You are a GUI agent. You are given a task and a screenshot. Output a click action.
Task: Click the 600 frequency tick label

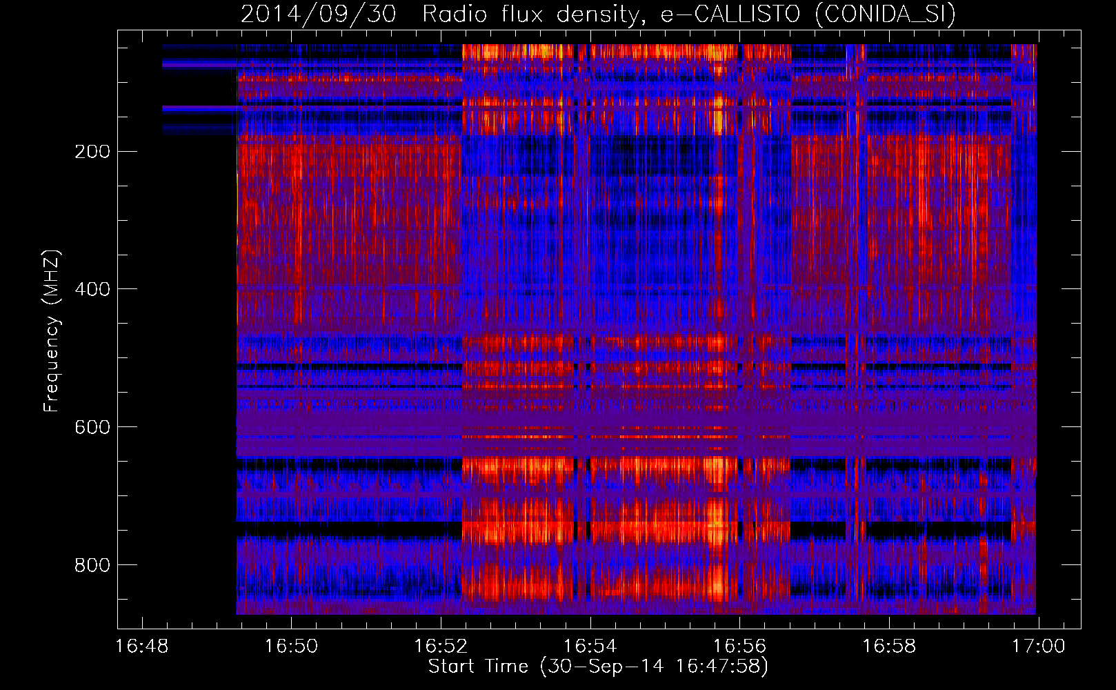click(92, 428)
